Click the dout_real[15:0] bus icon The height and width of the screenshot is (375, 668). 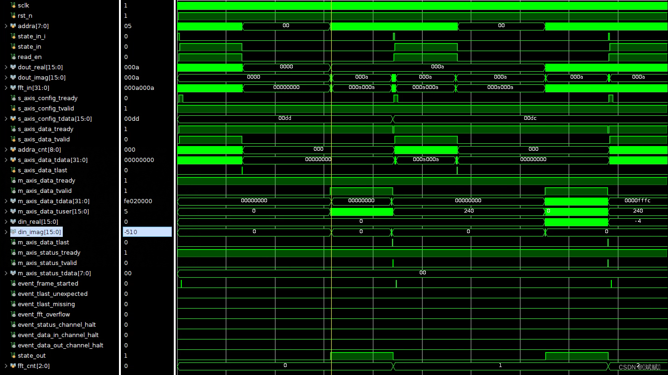13,67
